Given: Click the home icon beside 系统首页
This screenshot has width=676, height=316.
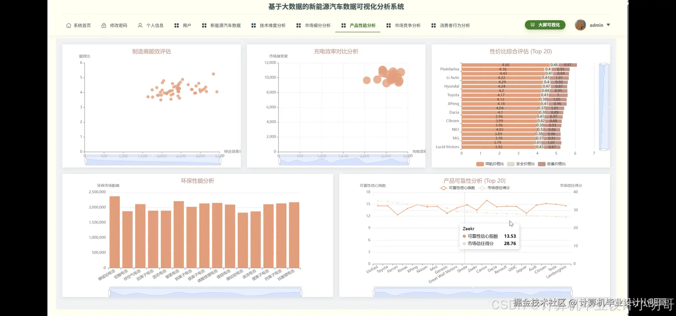Looking at the screenshot, I should pyautogui.click(x=69, y=25).
